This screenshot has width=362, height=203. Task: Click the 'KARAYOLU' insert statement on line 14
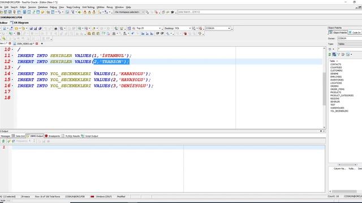tap(84, 74)
